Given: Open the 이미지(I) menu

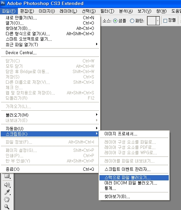Looking at the screenshot, I should [x=47, y=11].
